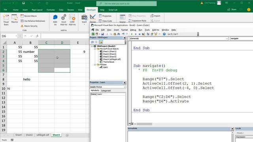253x142 pixels.
Task: Open the Script Lab ribbon tab
Action: coord(113,10)
